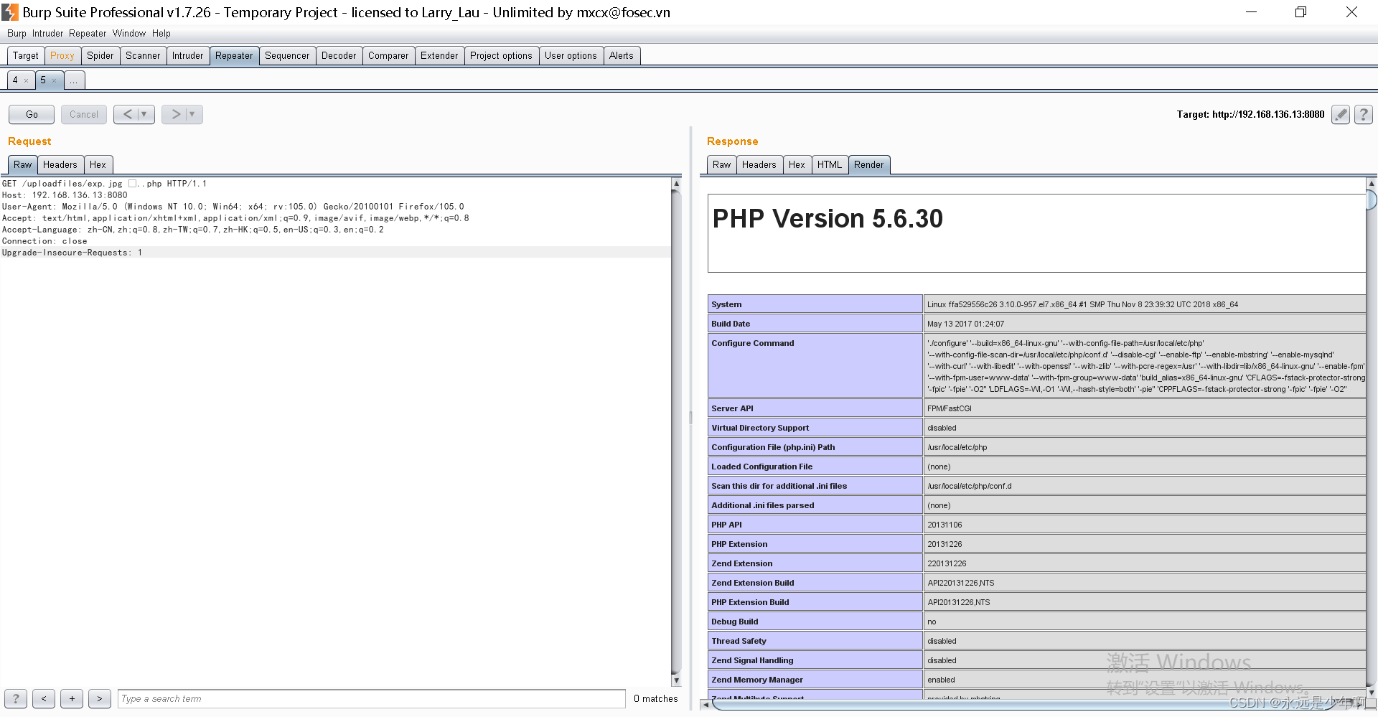The image size is (1378, 717).
Task: Open the Alerts tab
Action: (x=622, y=55)
